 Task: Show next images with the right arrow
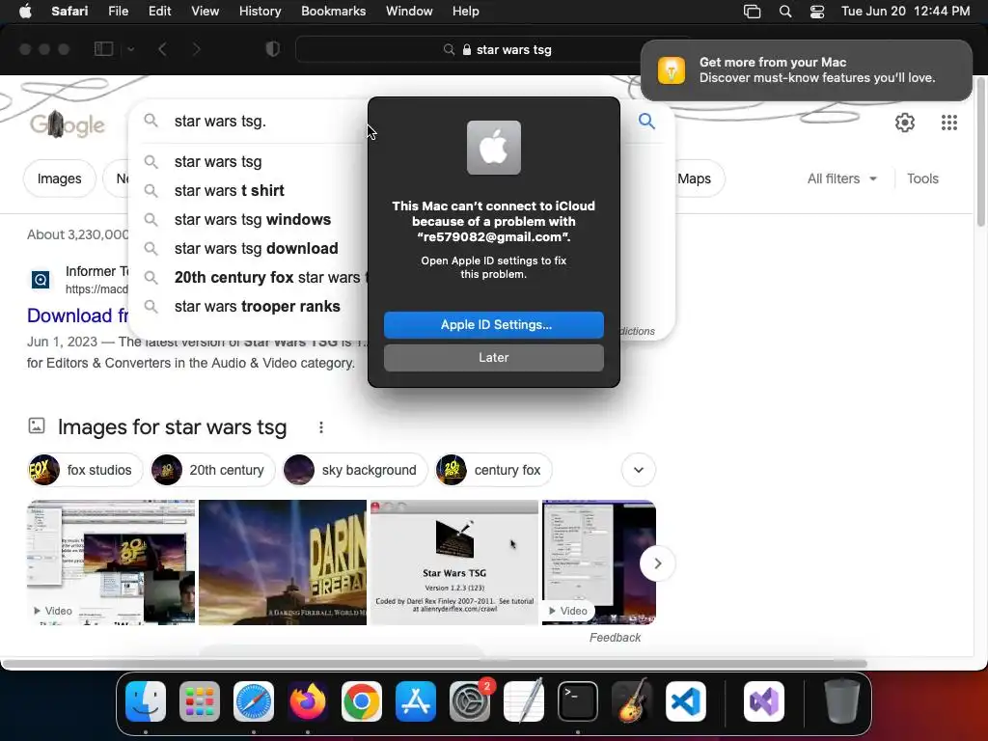(x=657, y=563)
